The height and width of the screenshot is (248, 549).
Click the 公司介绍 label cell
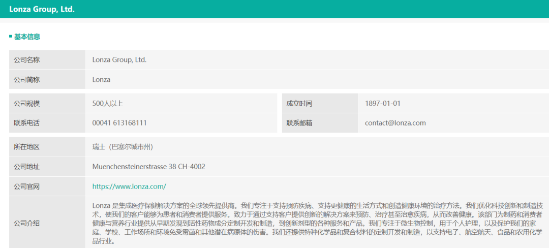(x=47, y=223)
